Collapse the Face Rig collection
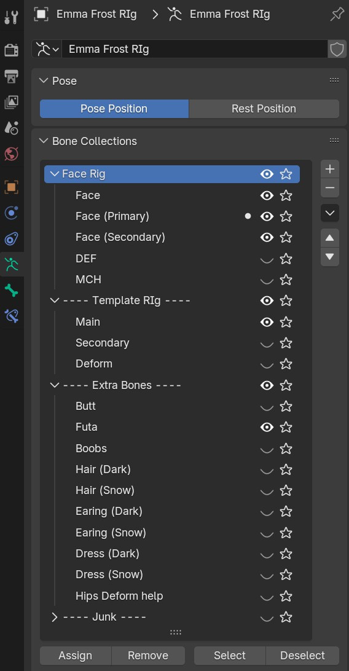The height and width of the screenshot is (671, 349). (54, 174)
